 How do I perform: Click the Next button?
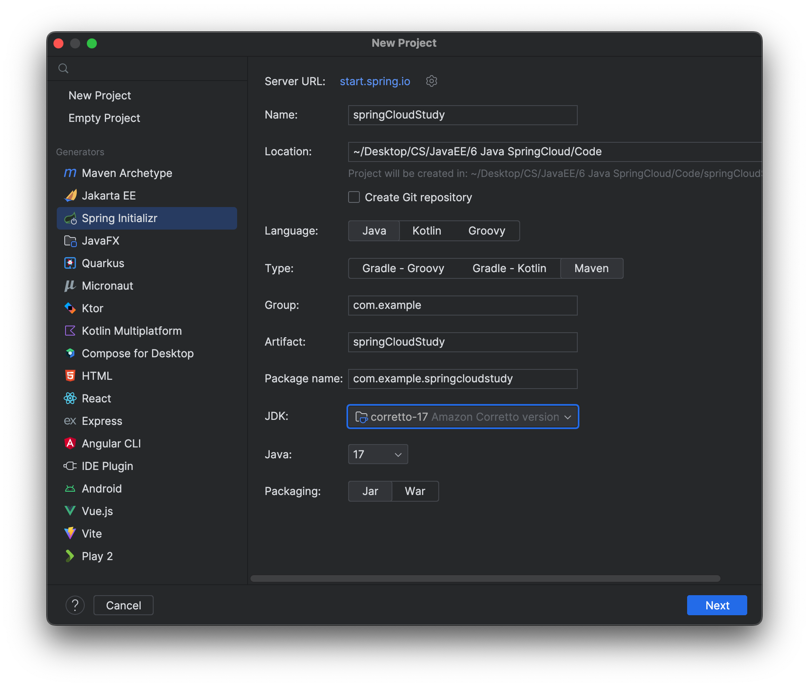tap(717, 605)
